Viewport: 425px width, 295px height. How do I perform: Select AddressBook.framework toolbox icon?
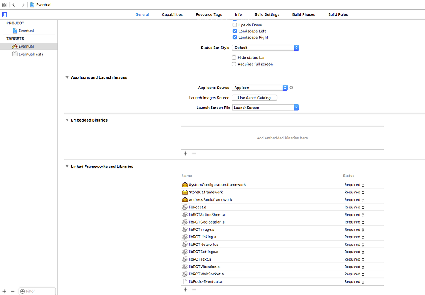point(185,200)
